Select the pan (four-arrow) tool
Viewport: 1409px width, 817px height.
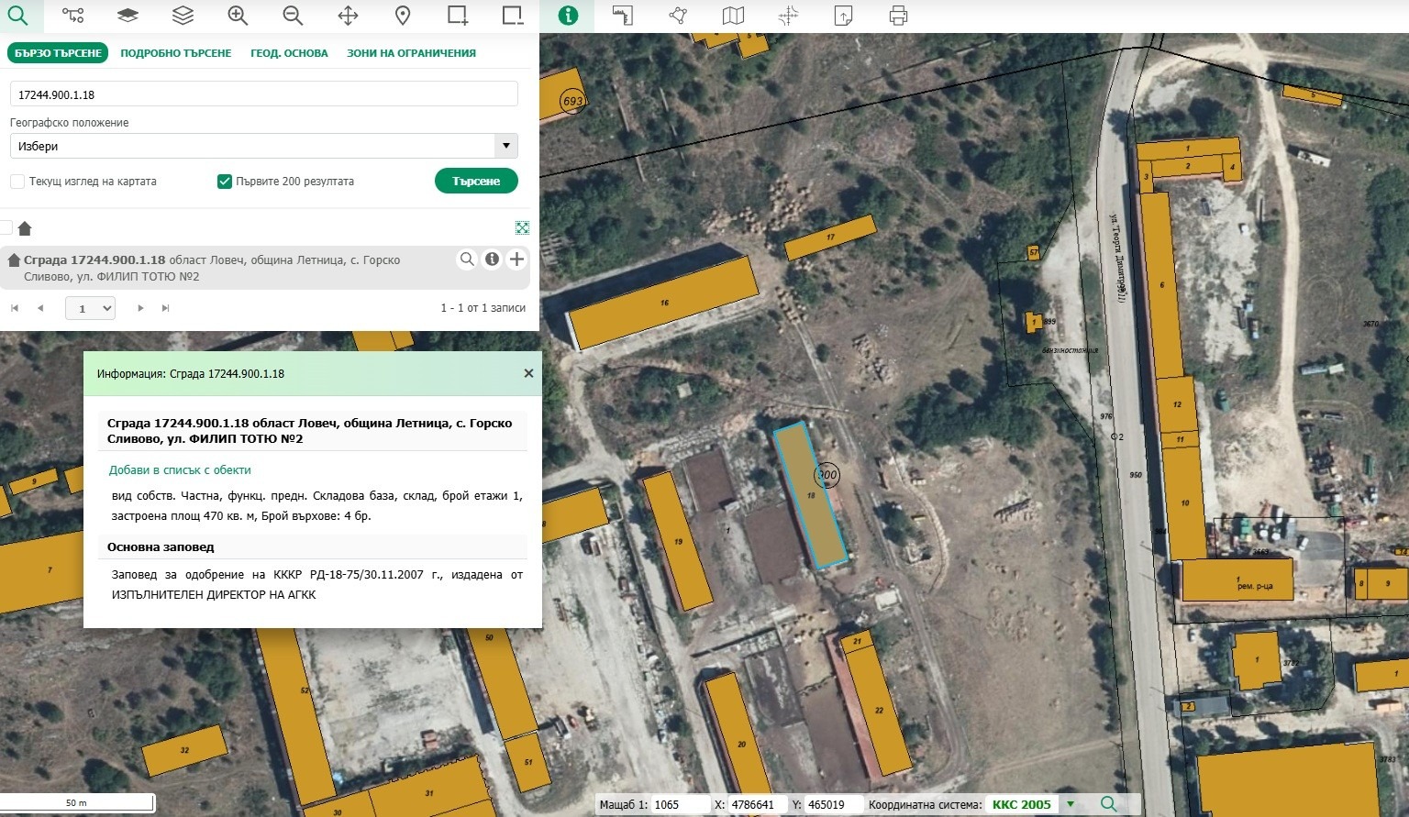(348, 16)
